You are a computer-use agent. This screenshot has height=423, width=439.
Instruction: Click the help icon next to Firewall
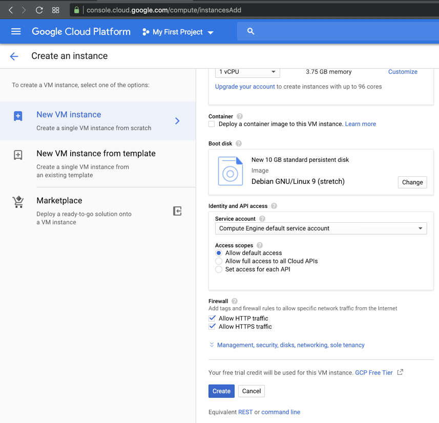pyautogui.click(x=235, y=301)
